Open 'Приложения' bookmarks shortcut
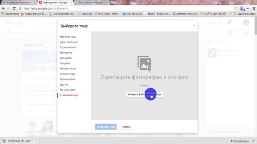 pos(10,14)
